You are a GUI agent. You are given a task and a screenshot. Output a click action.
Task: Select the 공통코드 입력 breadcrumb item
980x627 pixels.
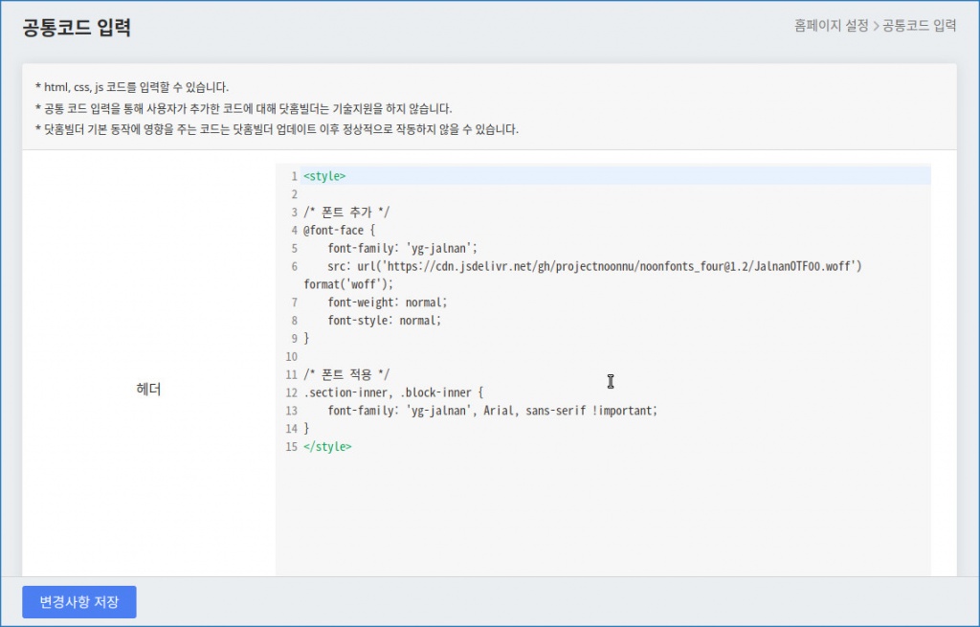click(919, 26)
